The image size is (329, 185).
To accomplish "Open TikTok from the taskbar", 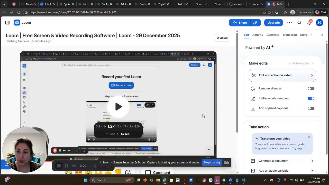I will coord(197,180).
